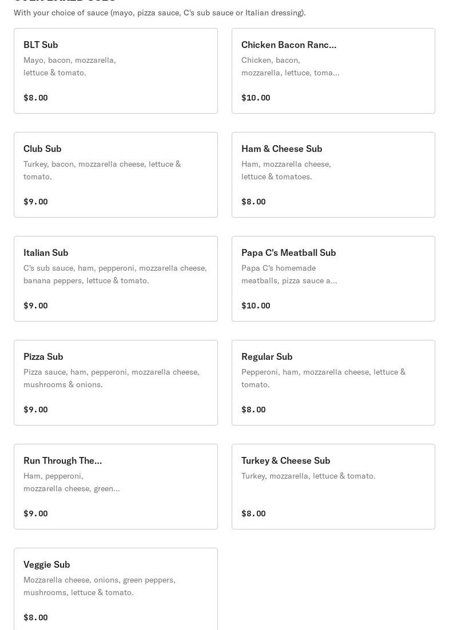The image size is (449, 630).
Task: Click the Chicken Bacon Ranch $10.00 price
Action: 256,98
